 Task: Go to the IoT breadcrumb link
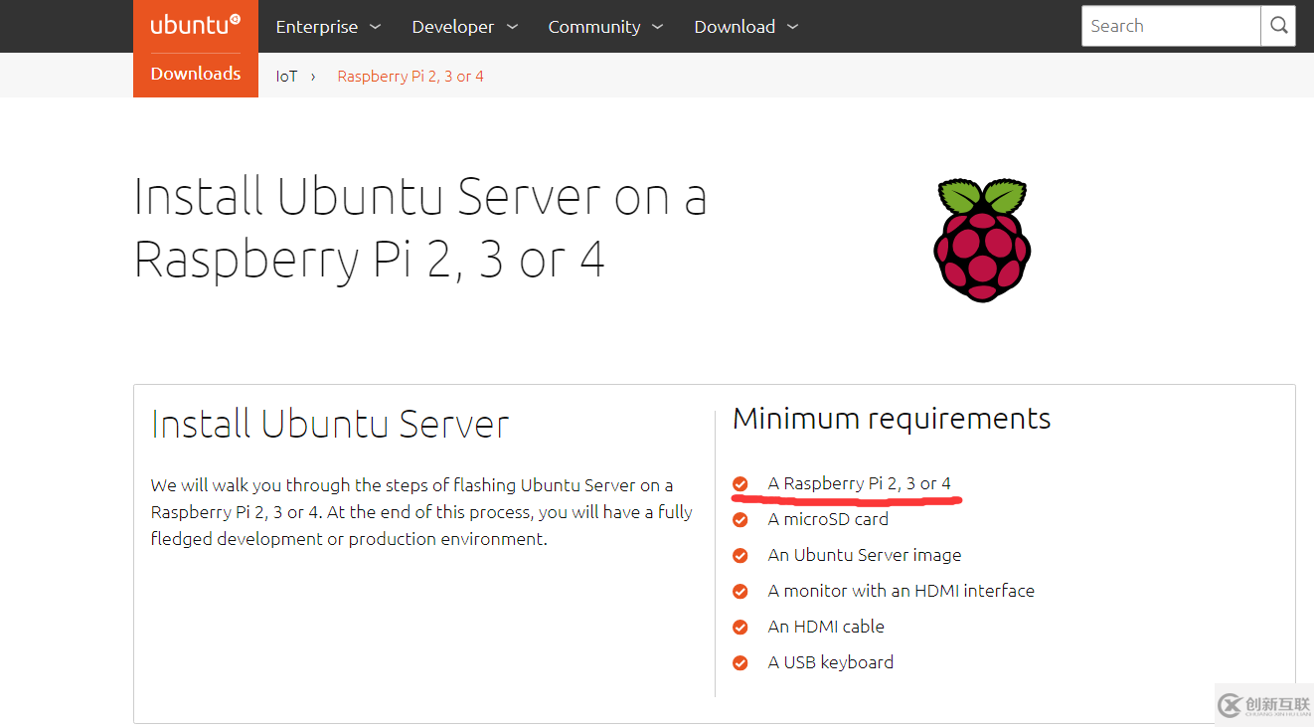pos(286,77)
